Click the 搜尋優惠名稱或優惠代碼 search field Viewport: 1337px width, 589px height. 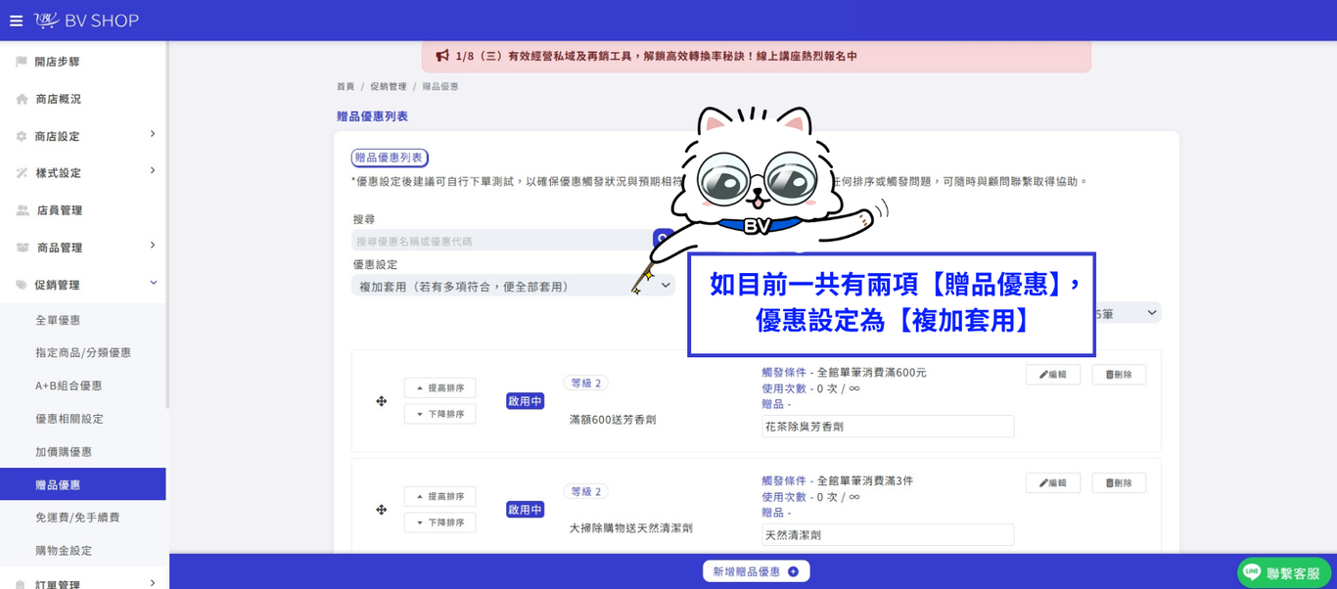coord(501,241)
